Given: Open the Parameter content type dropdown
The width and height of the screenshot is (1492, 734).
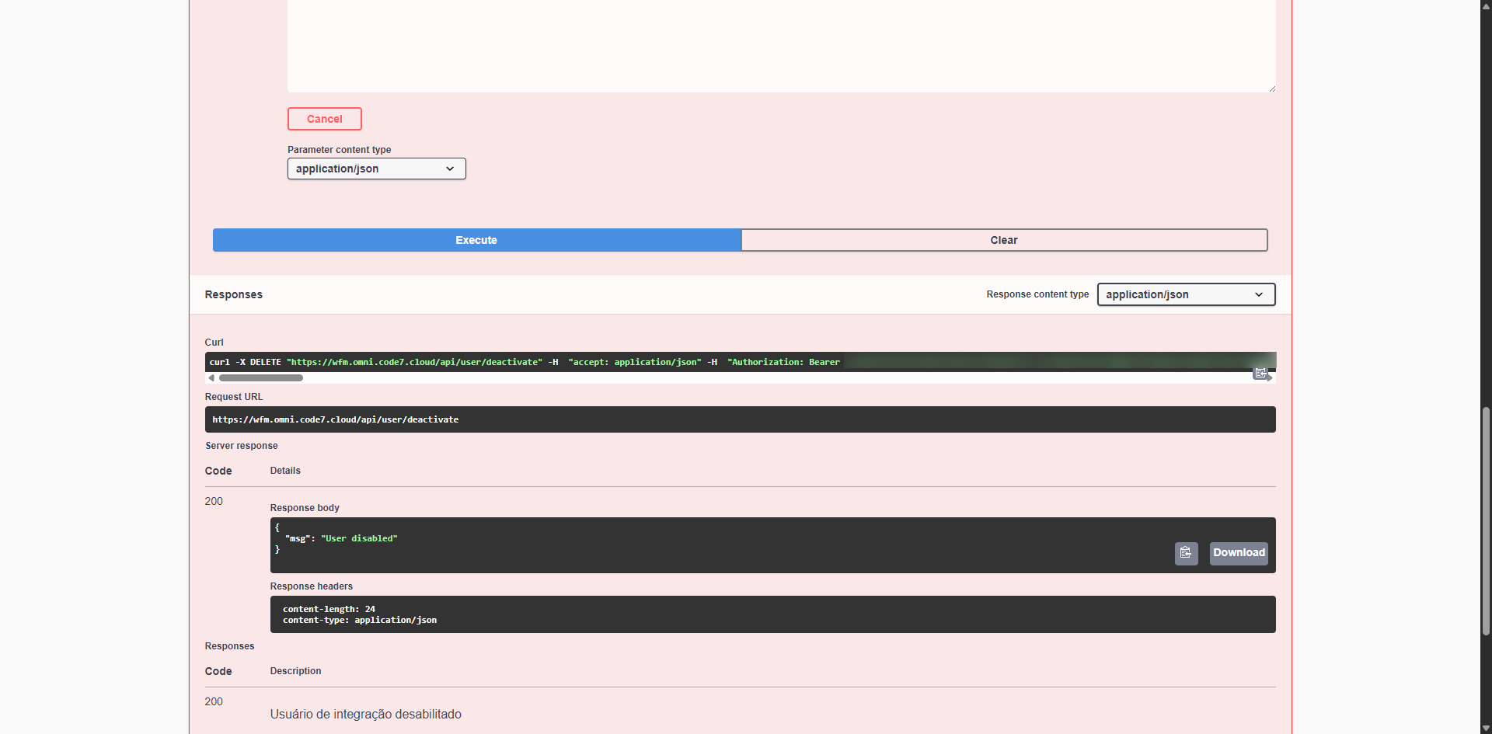Looking at the screenshot, I should tap(376, 169).
